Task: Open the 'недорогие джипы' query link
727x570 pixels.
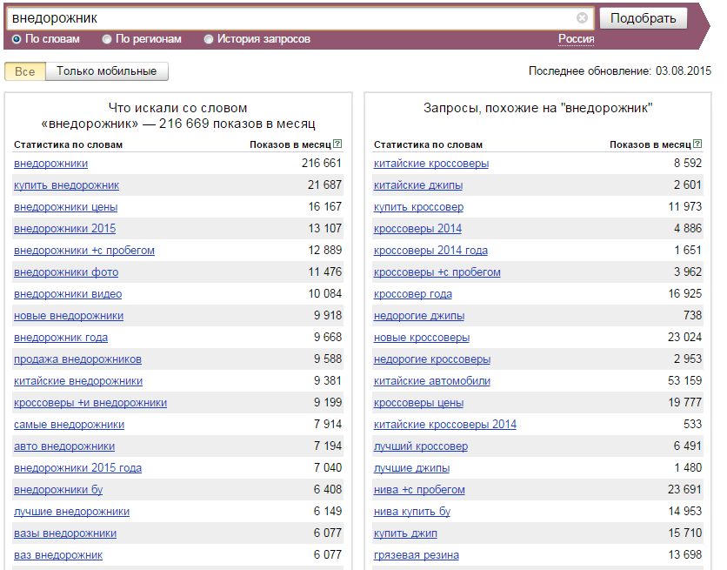Action: click(419, 316)
